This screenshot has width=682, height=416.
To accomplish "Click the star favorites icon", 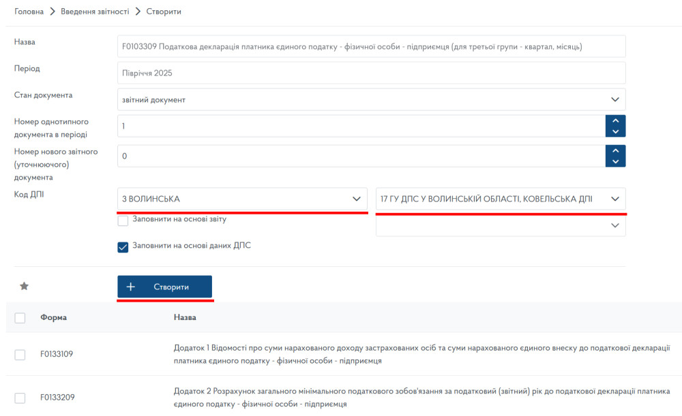I will (x=24, y=287).
